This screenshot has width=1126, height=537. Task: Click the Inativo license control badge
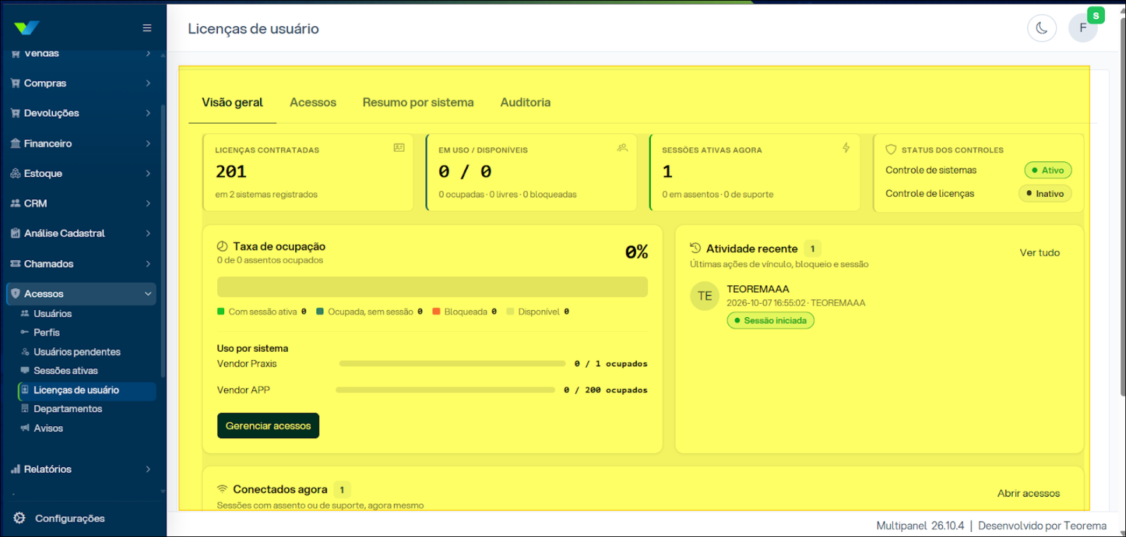1045,194
